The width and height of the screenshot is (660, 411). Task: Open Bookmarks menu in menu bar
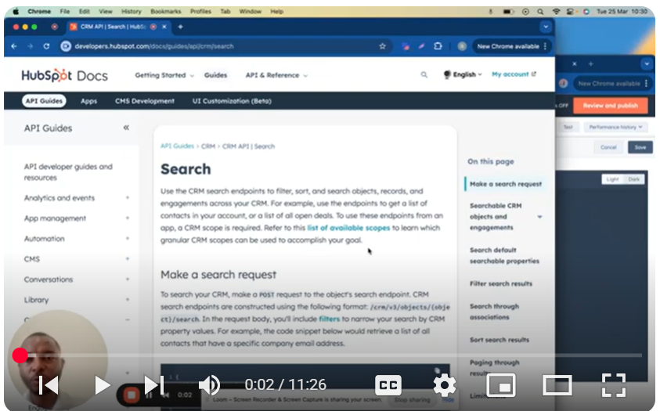coord(166,12)
